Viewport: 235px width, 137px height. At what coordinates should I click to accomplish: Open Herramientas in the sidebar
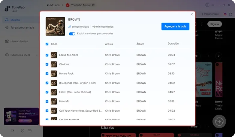pyautogui.click(x=17, y=41)
